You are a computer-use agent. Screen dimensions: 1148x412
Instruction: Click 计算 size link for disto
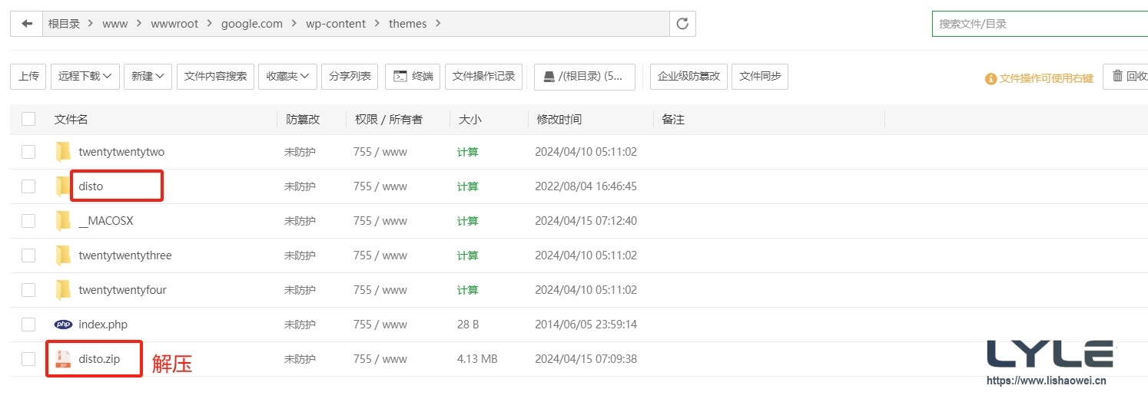(467, 186)
